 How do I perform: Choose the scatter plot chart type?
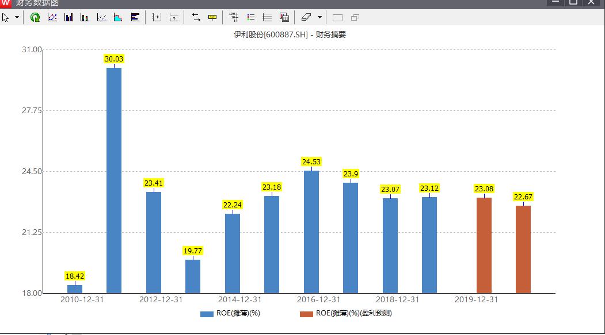click(101, 18)
